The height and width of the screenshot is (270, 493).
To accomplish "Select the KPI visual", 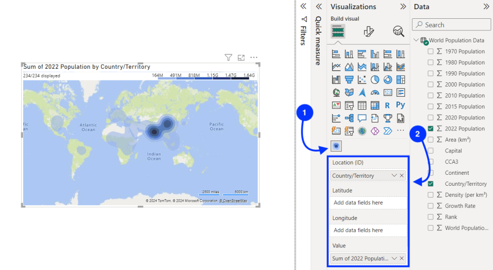I will pos(336,105).
